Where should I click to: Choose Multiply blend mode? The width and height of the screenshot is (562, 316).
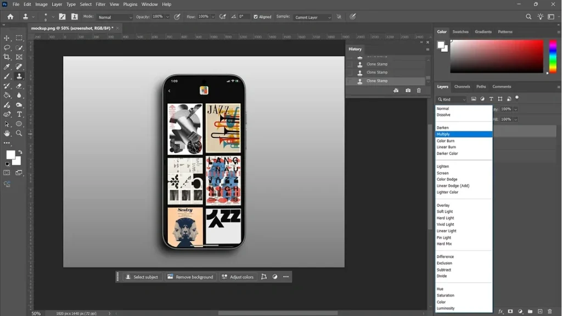464,134
